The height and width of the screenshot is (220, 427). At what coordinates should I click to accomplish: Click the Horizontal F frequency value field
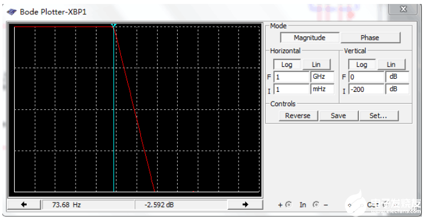tap(291, 77)
